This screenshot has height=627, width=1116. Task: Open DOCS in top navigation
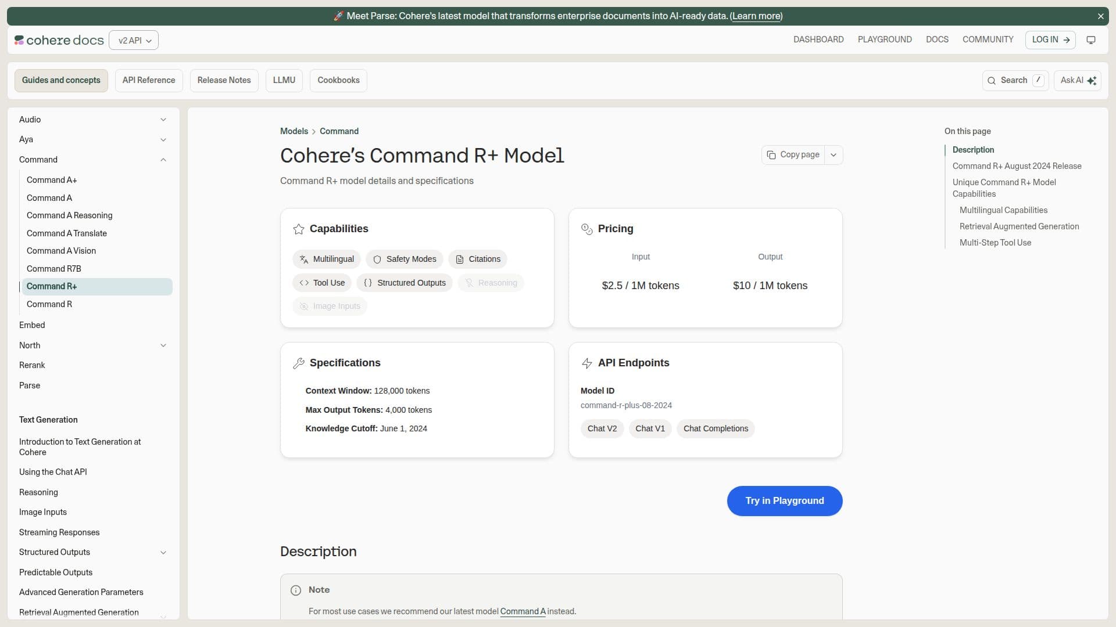(937, 39)
